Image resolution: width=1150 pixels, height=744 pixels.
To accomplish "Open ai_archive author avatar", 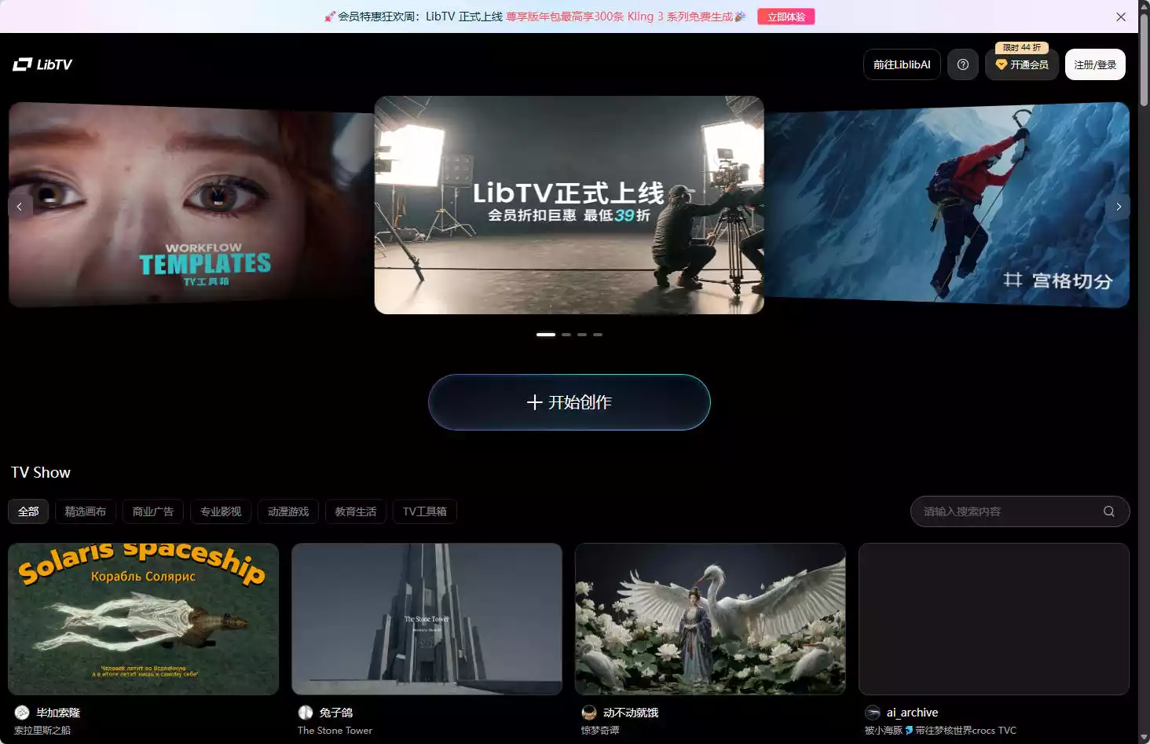I will [x=873, y=713].
